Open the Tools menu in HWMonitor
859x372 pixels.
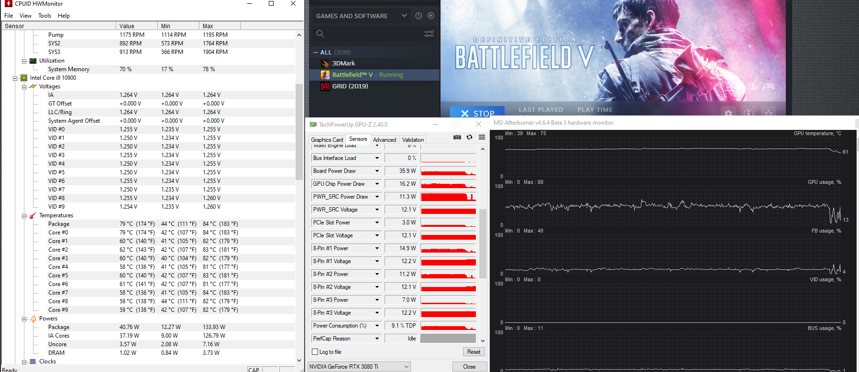click(x=44, y=16)
